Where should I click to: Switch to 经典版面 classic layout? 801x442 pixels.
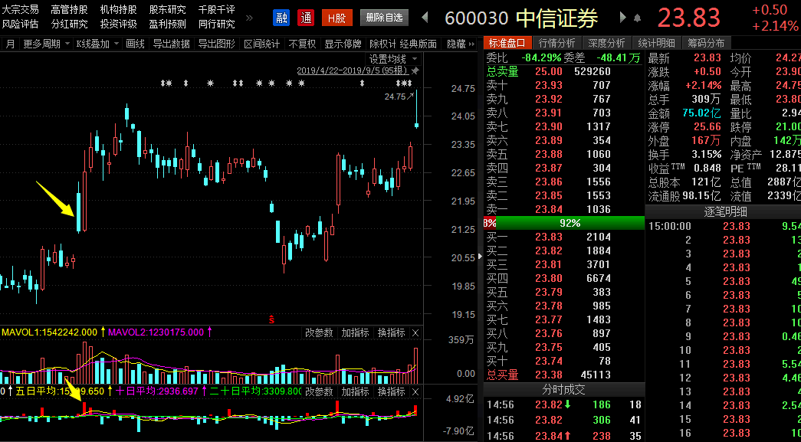click(x=419, y=44)
